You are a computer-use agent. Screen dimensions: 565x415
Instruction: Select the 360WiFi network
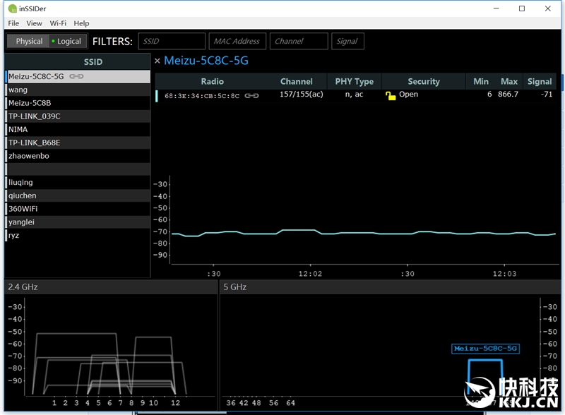(78, 209)
